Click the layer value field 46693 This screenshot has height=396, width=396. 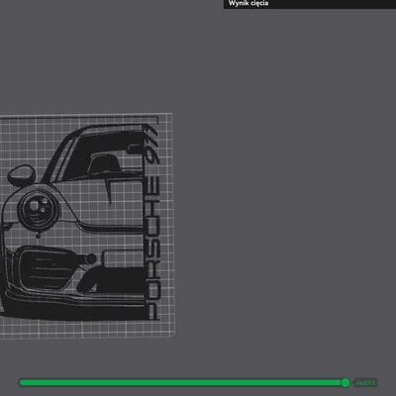coord(365,383)
